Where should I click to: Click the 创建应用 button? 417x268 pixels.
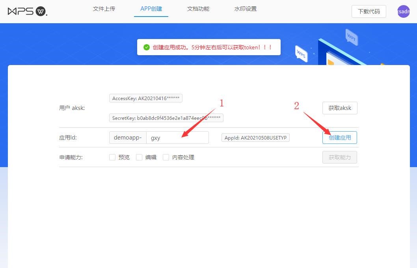pos(340,138)
